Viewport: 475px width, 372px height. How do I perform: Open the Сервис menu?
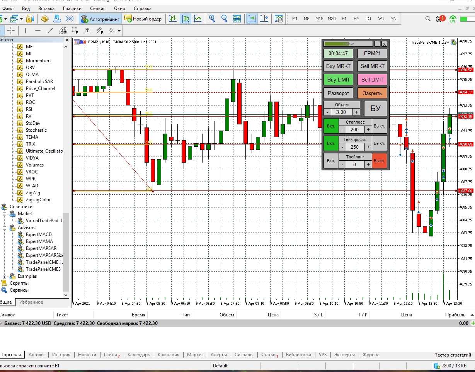coord(98,8)
